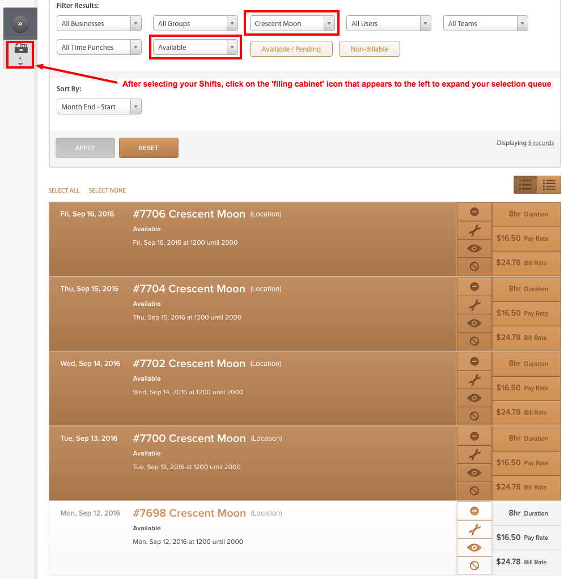Click wrench icon on shift #7706
564x579 pixels.
[x=474, y=231]
